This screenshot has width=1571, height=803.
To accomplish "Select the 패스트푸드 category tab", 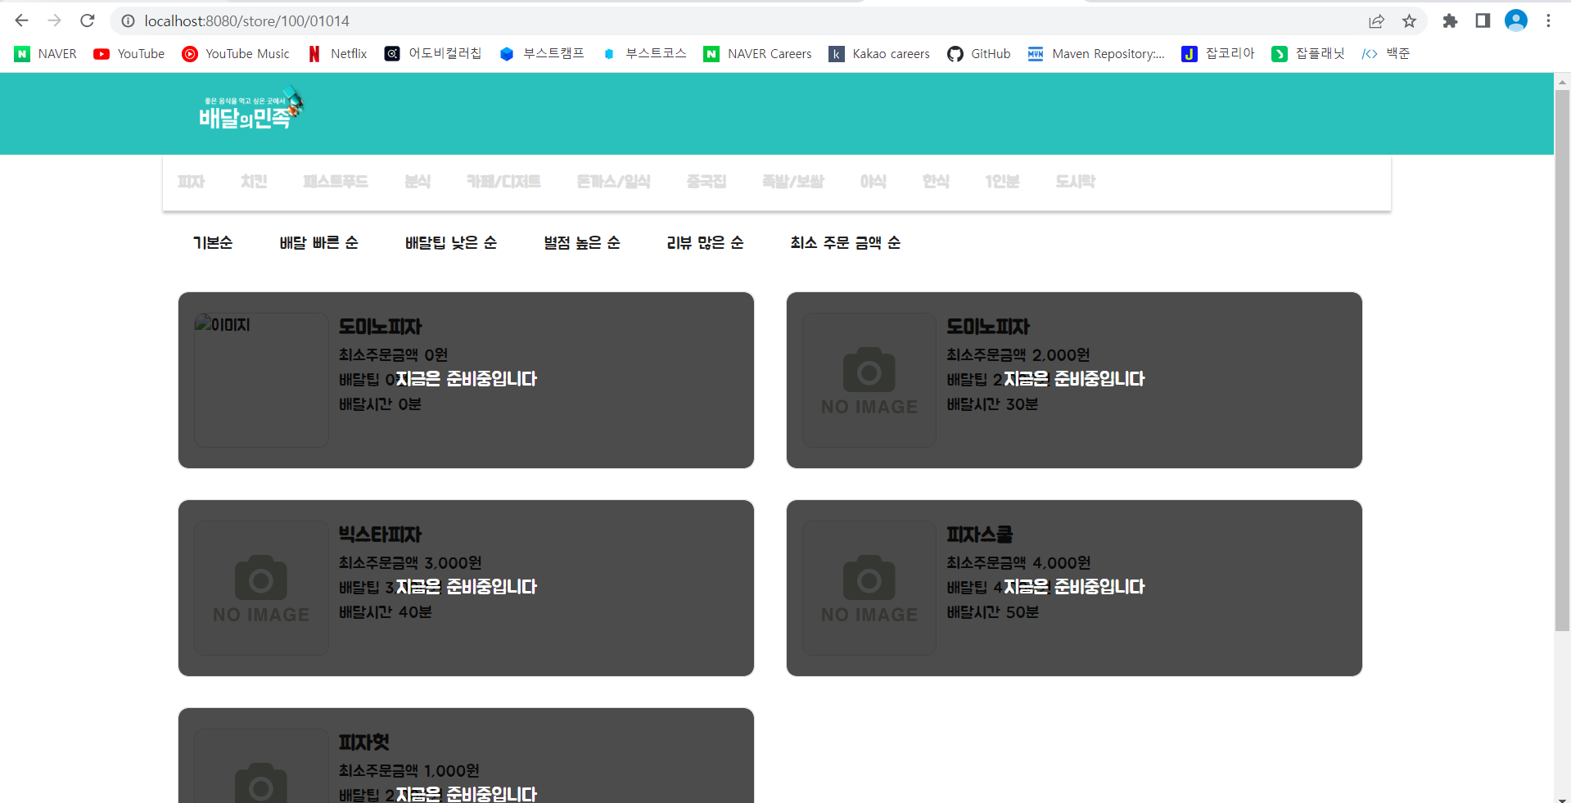I will click(x=336, y=182).
